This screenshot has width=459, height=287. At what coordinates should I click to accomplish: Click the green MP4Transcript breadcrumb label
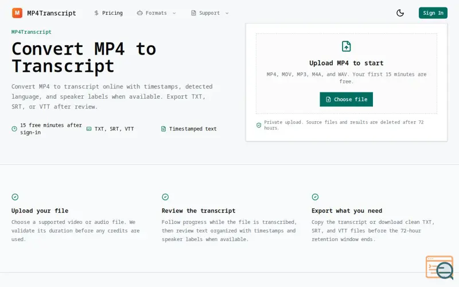(32, 32)
